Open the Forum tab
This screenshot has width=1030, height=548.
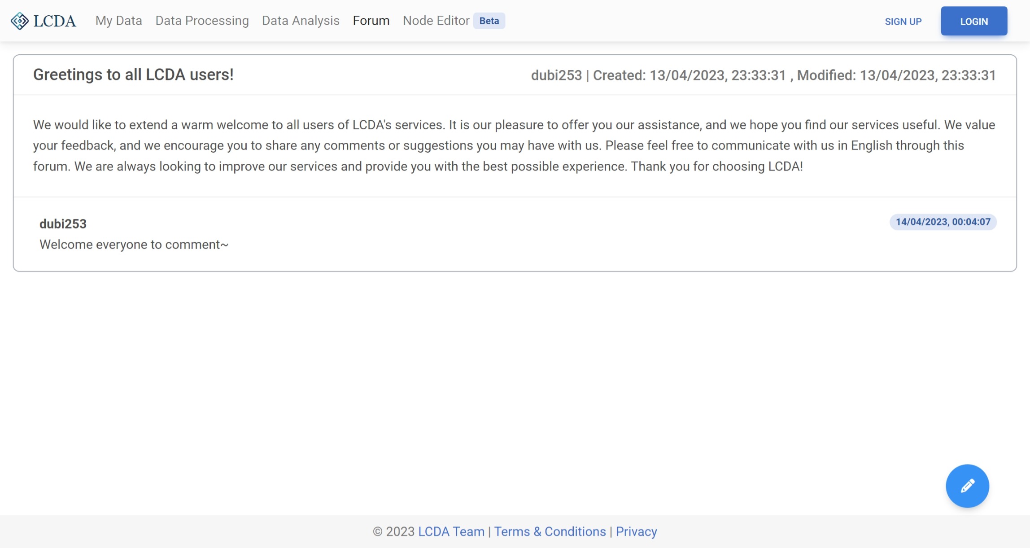point(371,21)
